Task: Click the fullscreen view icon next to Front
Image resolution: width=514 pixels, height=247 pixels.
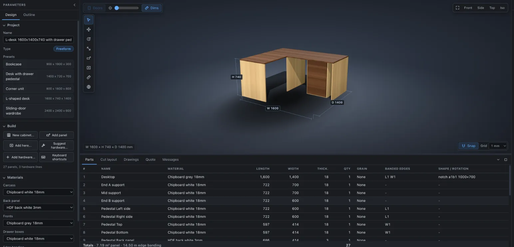Action: pyautogui.click(x=457, y=8)
